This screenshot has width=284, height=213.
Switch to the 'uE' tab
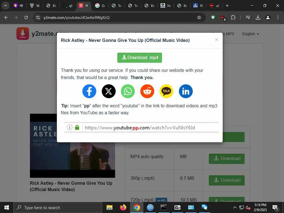click(214, 6)
